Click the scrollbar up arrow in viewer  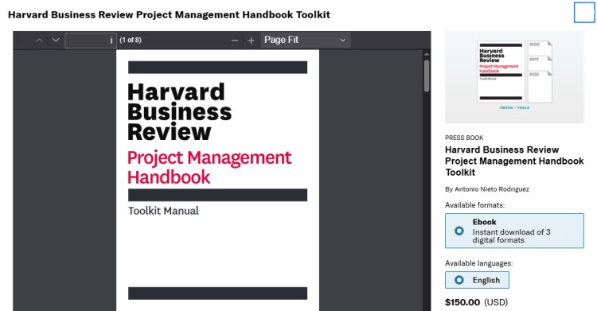427,54
